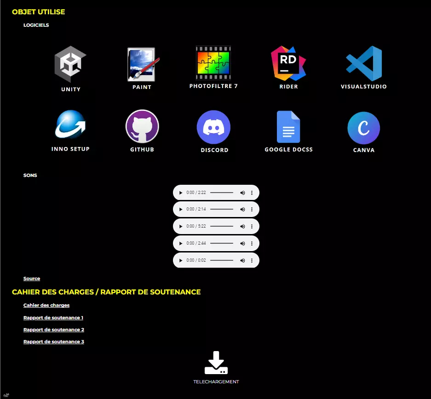Click the DISCORD caption text
The image size is (431, 399).
[x=215, y=150]
